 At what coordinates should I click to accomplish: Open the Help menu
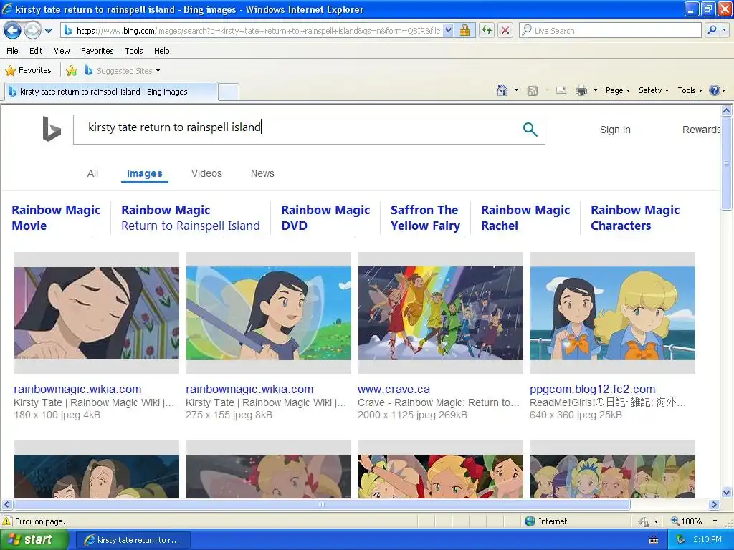point(161,51)
